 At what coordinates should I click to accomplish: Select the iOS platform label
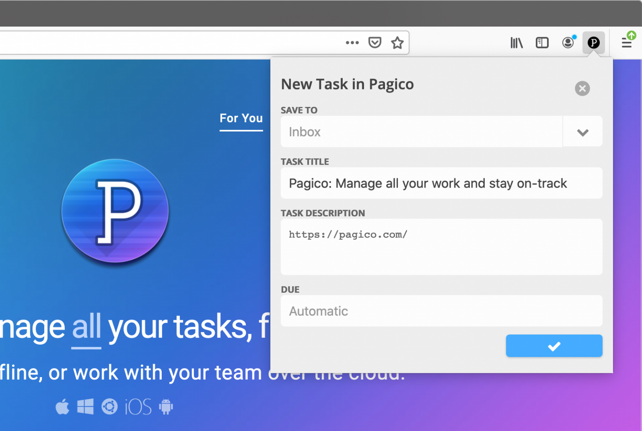[x=138, y=406]
